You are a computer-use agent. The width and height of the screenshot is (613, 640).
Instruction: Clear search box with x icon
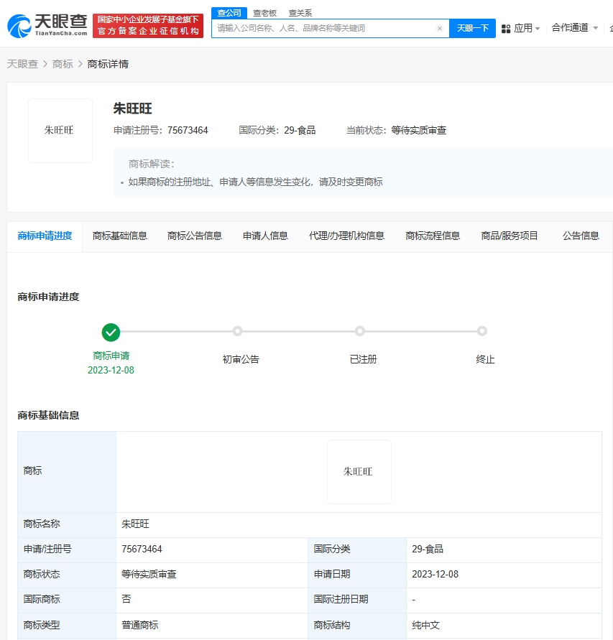[x=439, y=28]
